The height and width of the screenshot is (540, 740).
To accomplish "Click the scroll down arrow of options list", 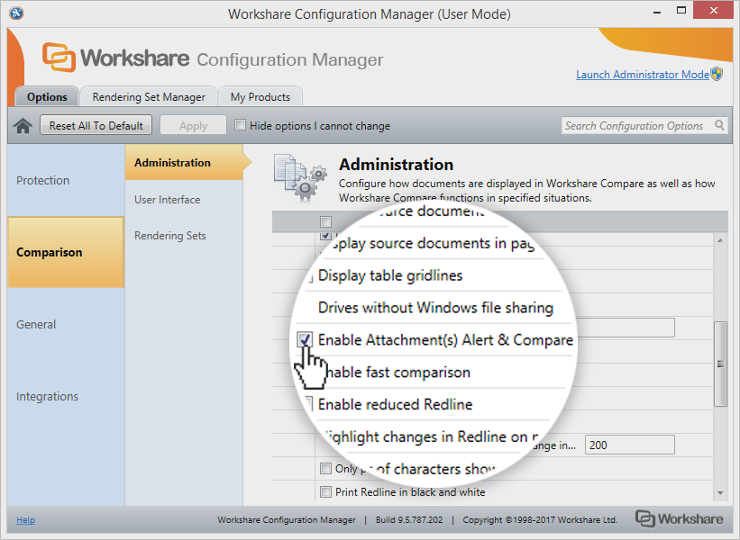I will click(x=720, y=493).
